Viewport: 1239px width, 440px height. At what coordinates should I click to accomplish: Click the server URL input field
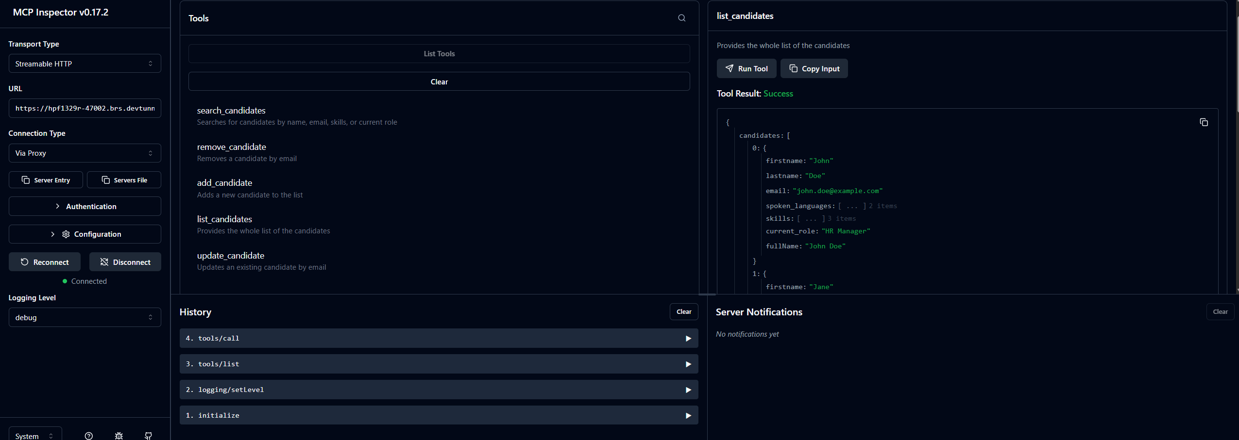[85, 108]
